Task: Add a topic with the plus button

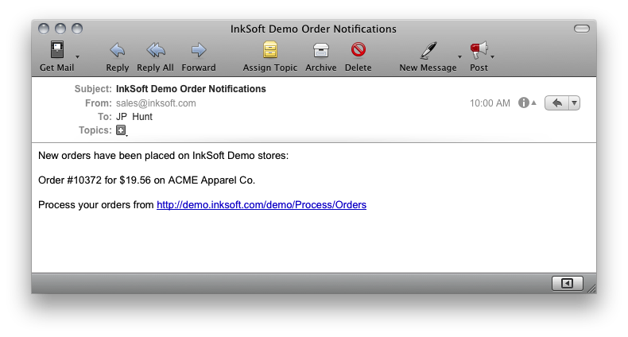Action: 121,130
